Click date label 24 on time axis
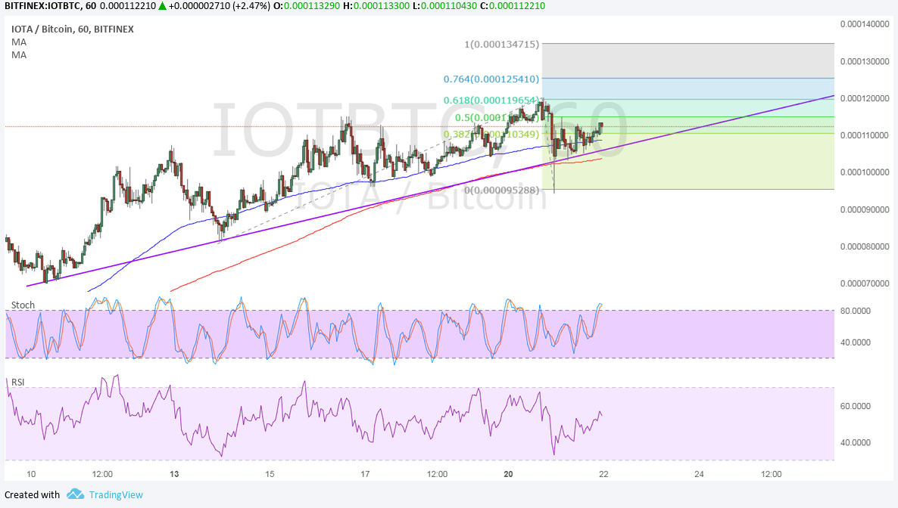Viewport: 898px width, 508px height. pyautogui.click(x=699, y=474)
